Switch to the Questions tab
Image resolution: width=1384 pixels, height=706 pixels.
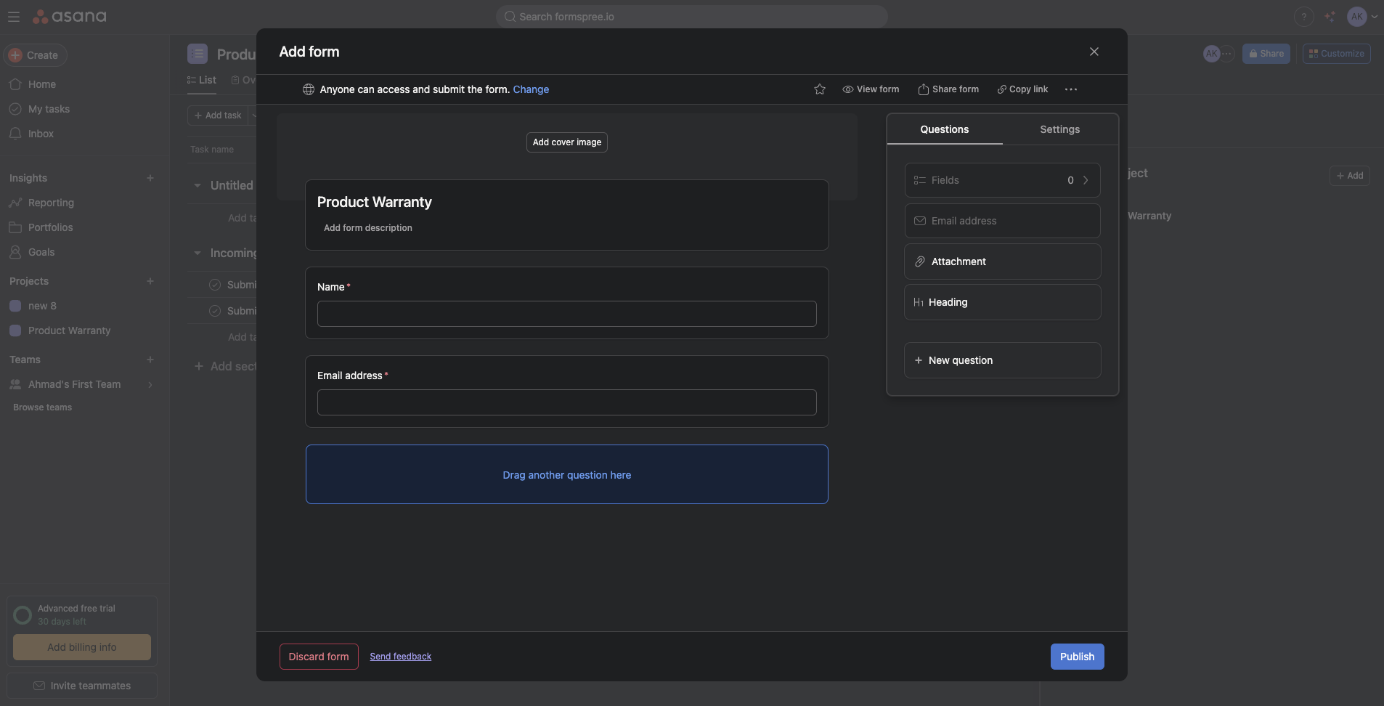click(x=944, y=129)
